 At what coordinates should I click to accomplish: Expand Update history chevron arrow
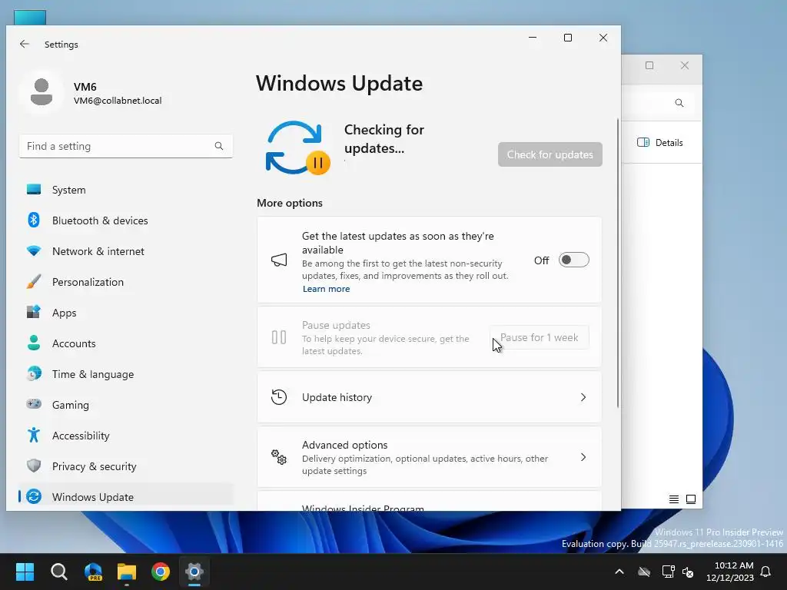click(x=583, y=397)
